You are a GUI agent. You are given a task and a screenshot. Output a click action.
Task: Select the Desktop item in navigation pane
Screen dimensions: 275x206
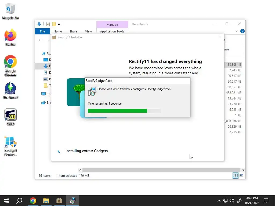47,60
